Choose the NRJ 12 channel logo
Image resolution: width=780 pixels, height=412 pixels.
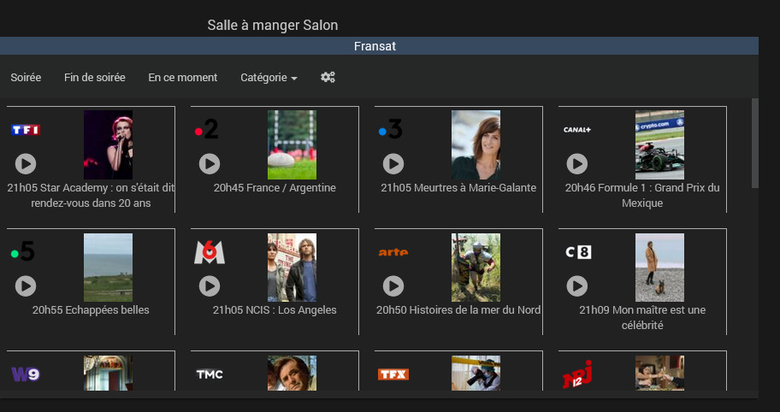click(577, 374)
